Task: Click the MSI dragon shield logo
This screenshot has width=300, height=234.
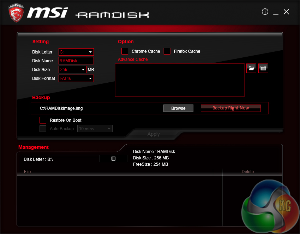Action: click(x=17, y=12)
